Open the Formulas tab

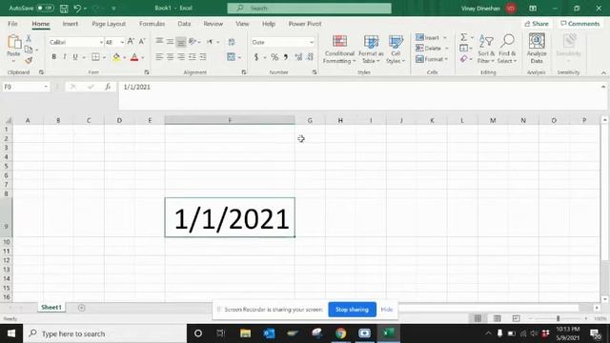152,24
